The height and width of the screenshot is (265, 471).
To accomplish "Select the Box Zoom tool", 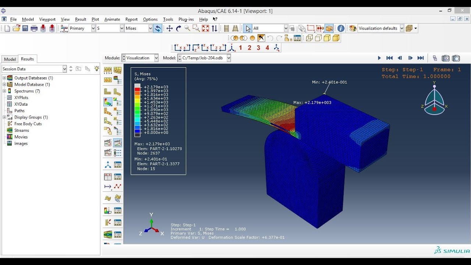I will (x=196, y=28).
